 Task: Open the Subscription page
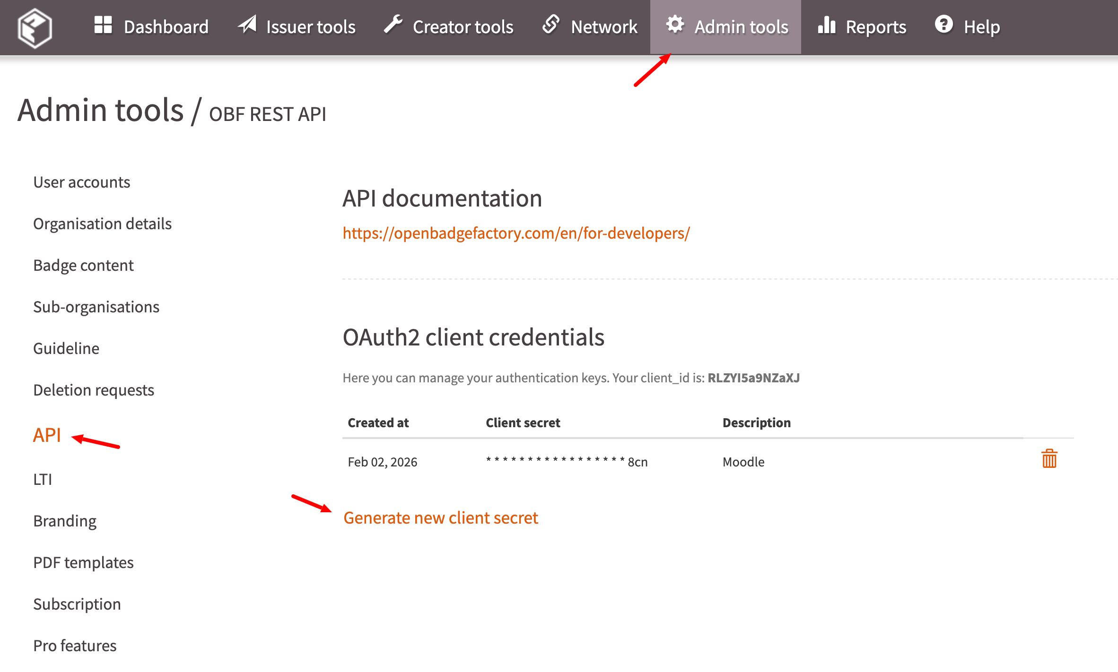[x=77, y=604]
